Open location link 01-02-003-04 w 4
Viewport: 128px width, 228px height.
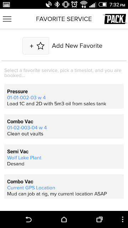27,128
